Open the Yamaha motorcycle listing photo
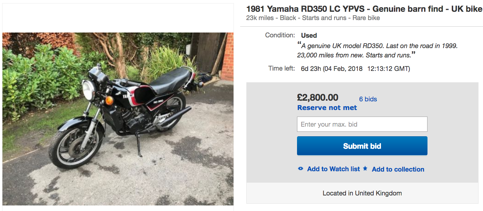Screen dimensions: 483x211 118,119
